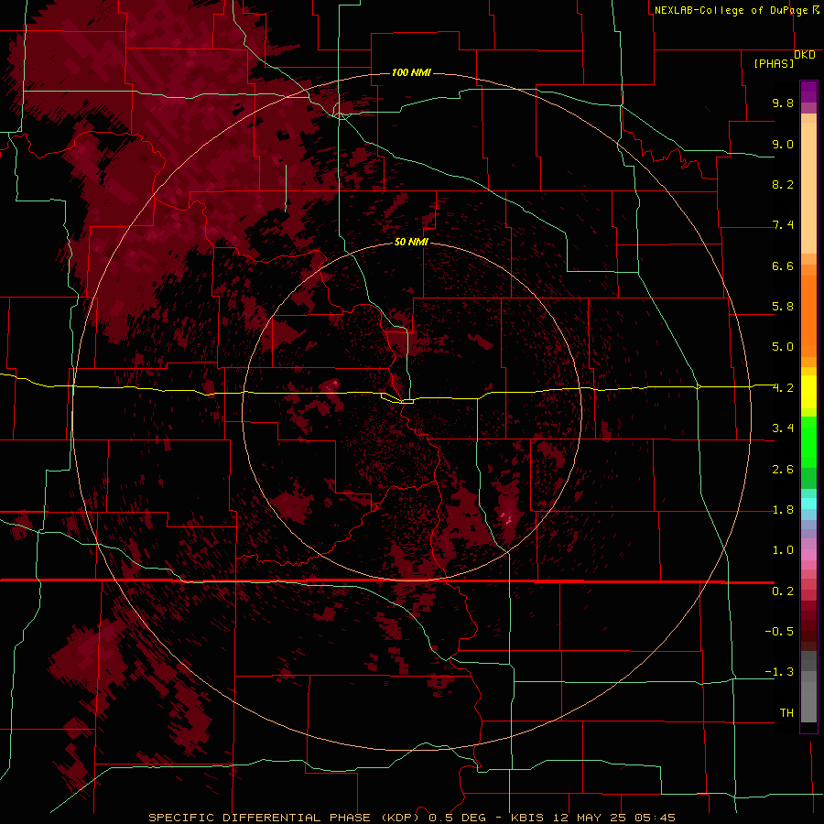Click the bright green segment of color bar

tap(808, 441)
